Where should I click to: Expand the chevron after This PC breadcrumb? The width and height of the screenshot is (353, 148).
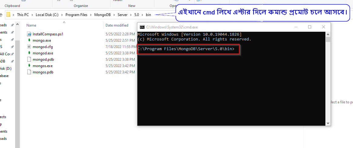click(32, 14)
